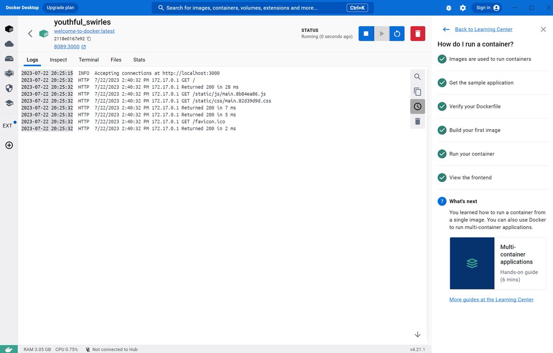Image resolution: width=553 pixels, height=353 pixels.
Task: Click the youthful_swirles container name
Action: (x=82, y=22)
